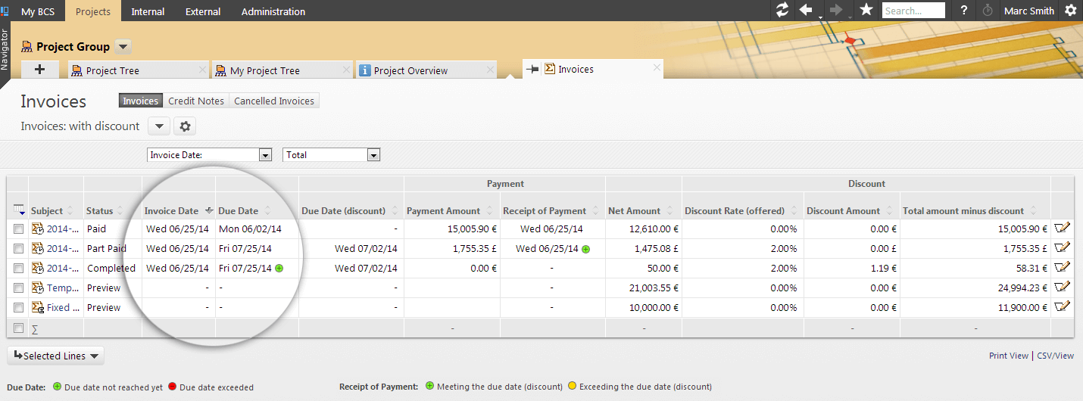Click the stopwatch time tracking icon
The width and height of the screenshot is (1083, 401).
(987, 11)
